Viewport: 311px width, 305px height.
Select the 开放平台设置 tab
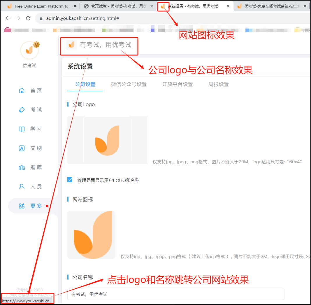click(x=177, y=84)
